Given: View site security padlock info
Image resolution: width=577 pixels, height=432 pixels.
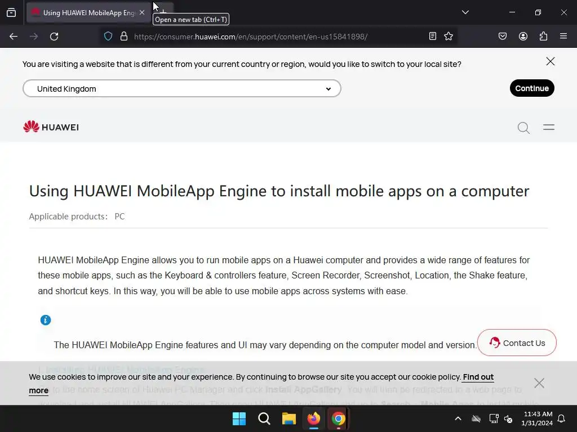Looking at the screenshot, I should click(124, 37).
